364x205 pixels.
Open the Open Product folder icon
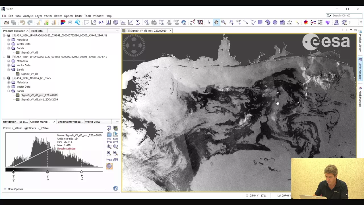click(6, 22)
